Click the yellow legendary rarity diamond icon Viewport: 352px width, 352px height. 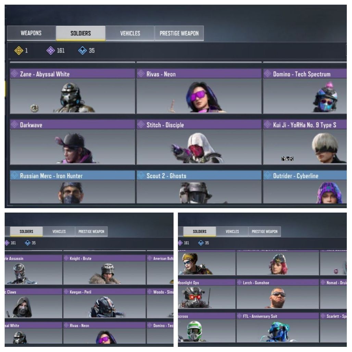19,51
